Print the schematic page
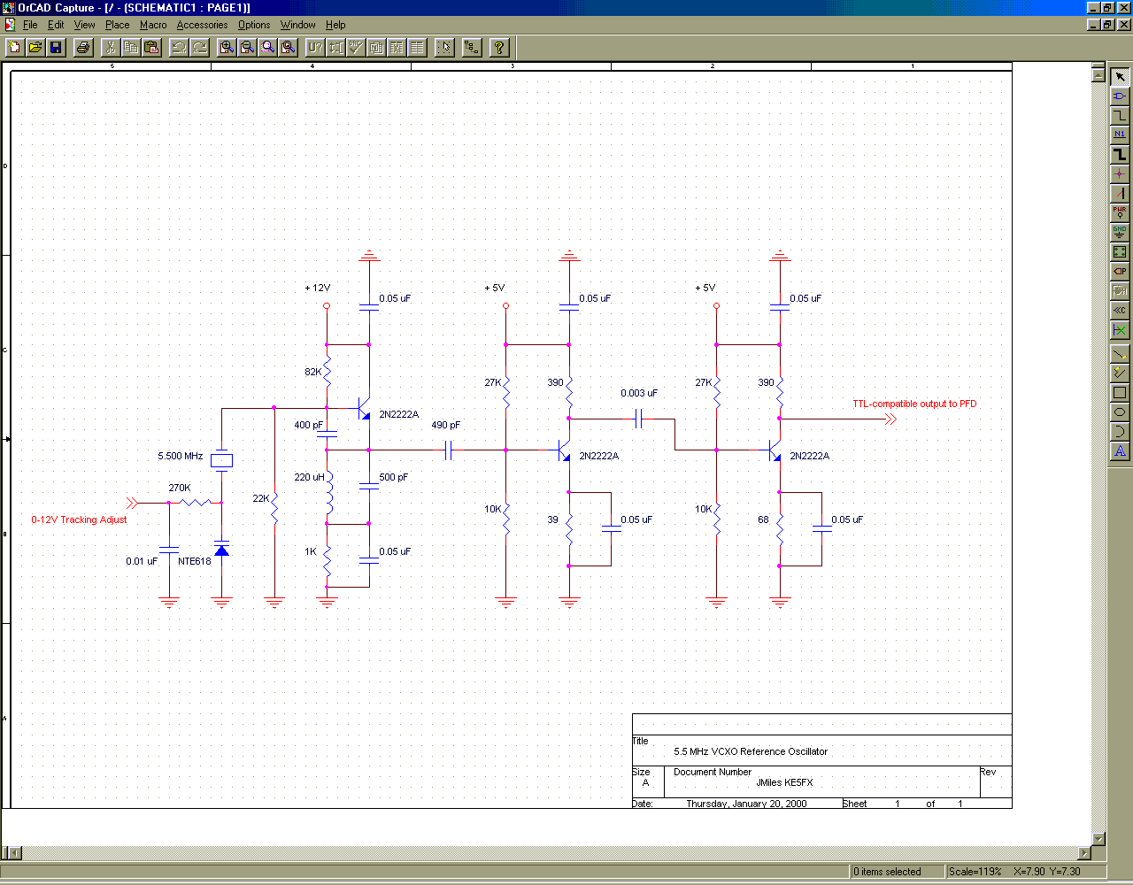The image size is (1133, 885). point(82,47)
